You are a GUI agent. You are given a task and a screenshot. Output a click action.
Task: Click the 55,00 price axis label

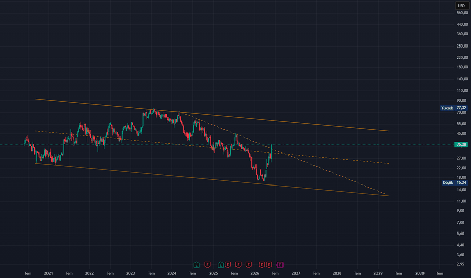[x=462, y=124]
